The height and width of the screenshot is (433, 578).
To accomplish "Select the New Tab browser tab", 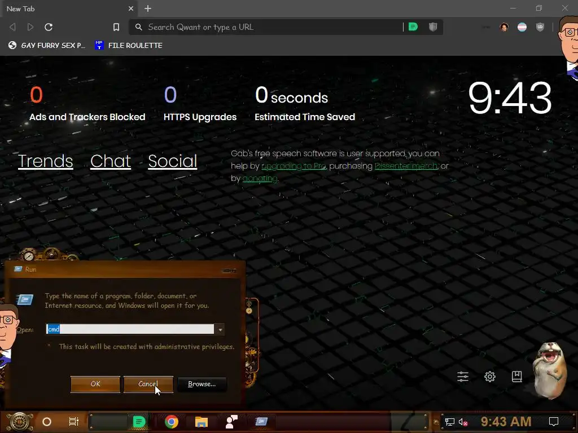I will pyautogui.click(x=68, y=8).
